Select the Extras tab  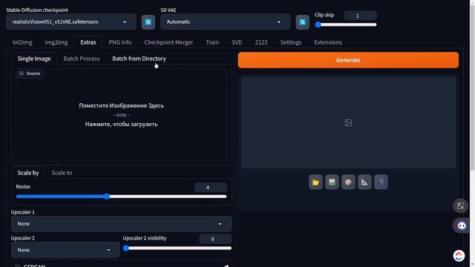[x=88, y=42]
